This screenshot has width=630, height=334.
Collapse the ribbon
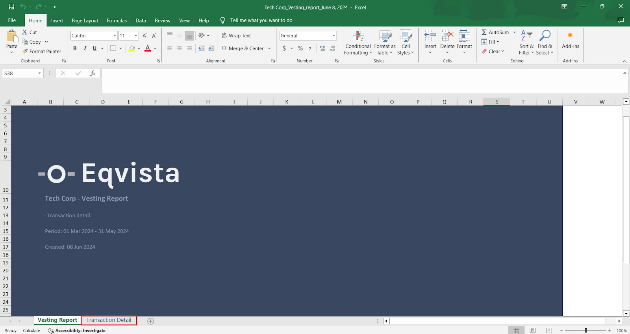point(624,61)
